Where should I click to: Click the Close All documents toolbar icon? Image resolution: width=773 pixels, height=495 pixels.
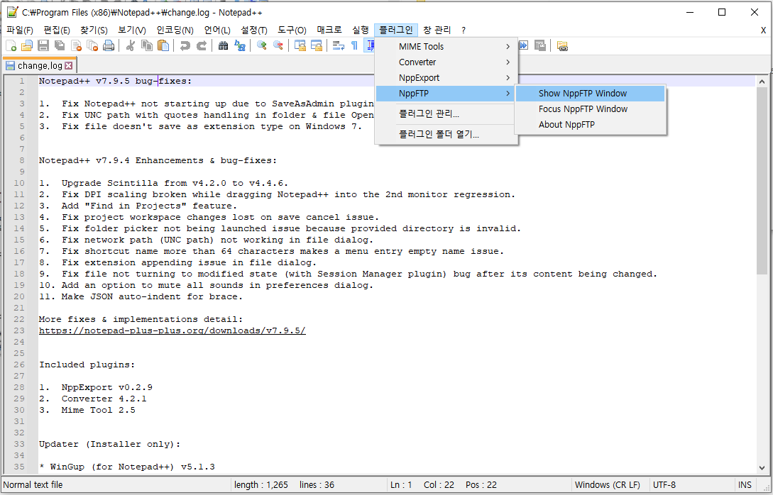(x=92, y=46)
